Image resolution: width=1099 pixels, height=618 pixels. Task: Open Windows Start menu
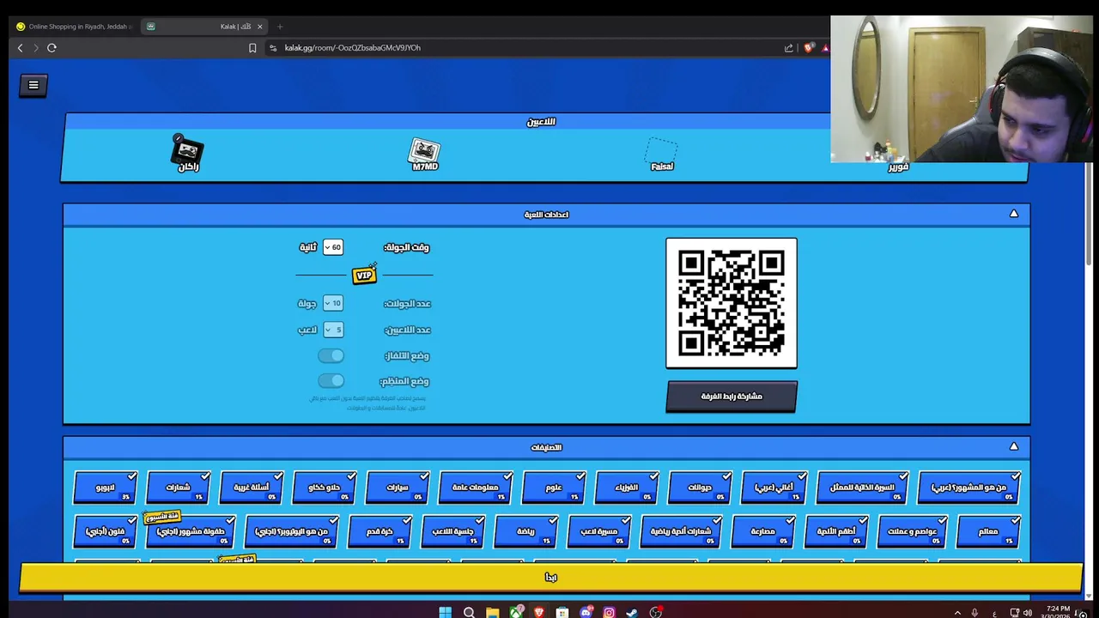[x=445, y=612]
